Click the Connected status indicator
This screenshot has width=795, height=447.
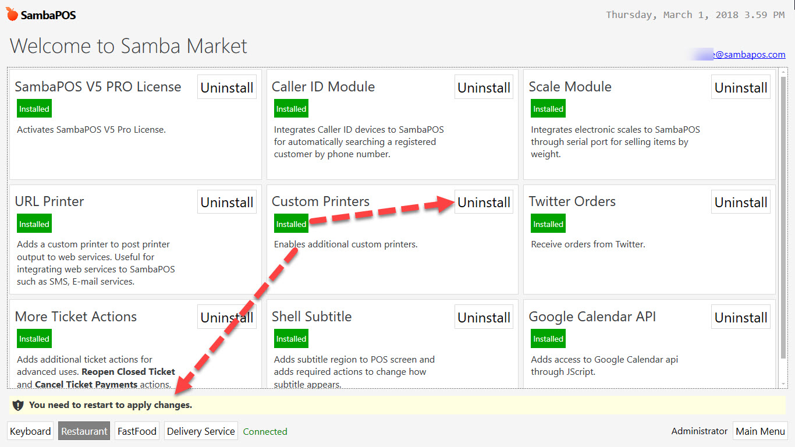point(265,431)
